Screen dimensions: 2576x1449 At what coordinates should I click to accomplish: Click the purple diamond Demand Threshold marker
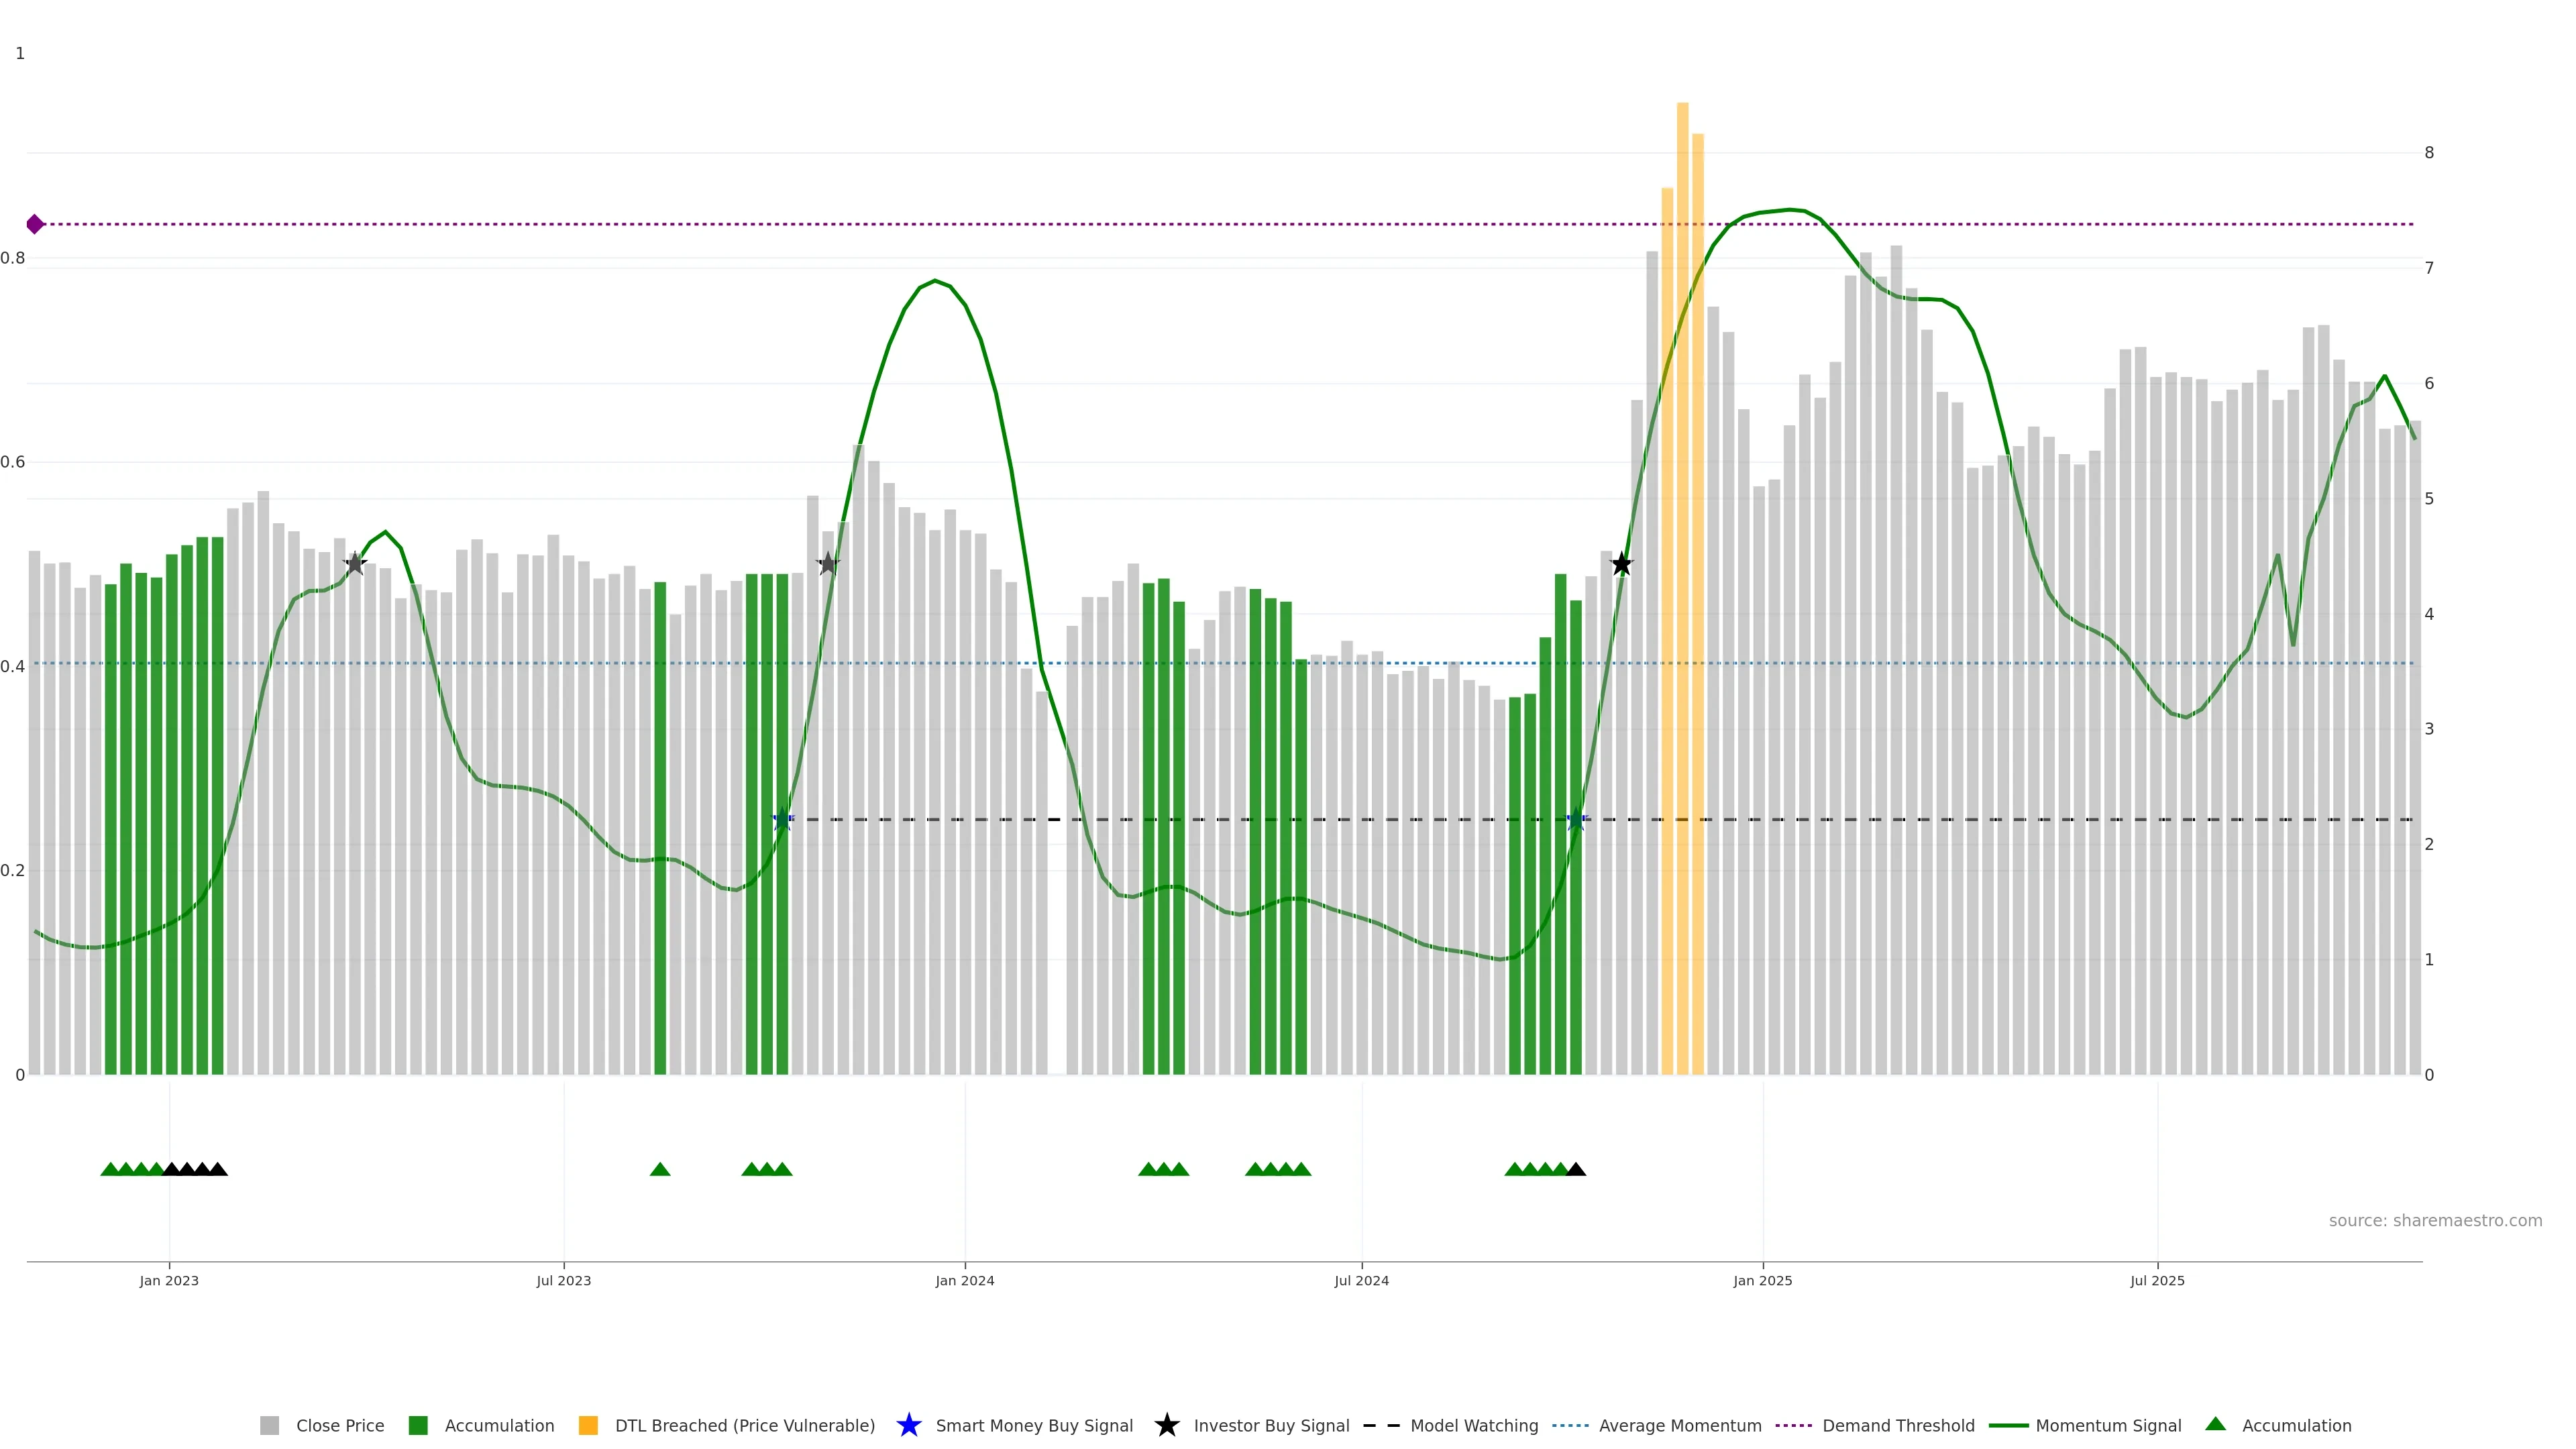[35, 224]
